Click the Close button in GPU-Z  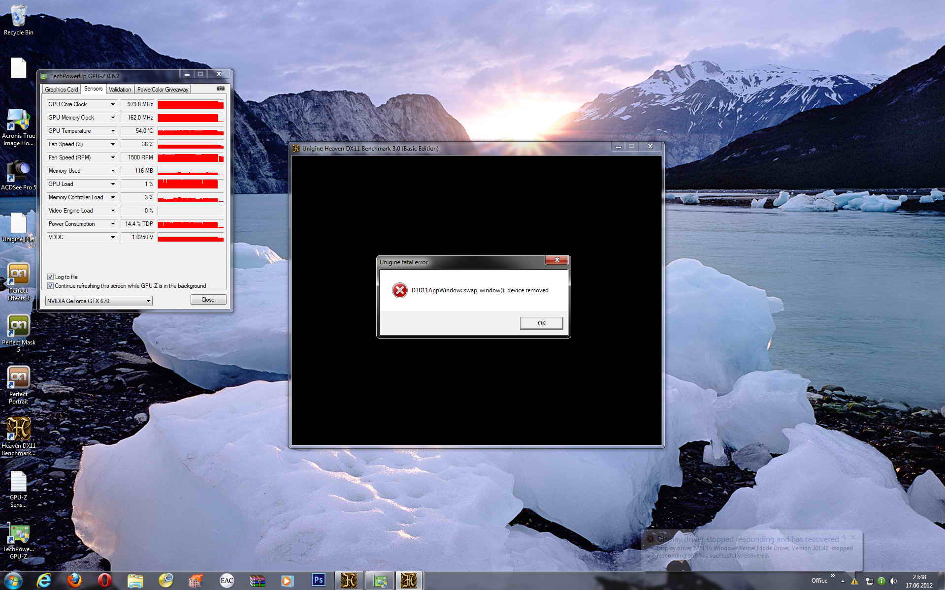(x=208, y=299)
